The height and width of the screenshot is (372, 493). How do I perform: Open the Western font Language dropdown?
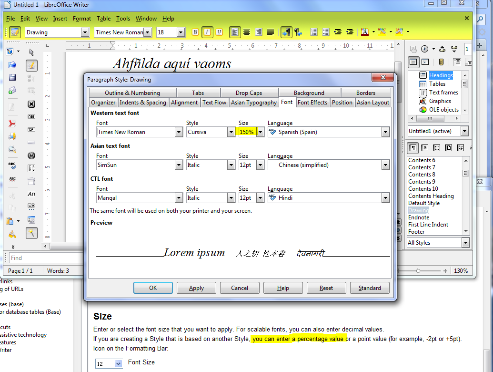pyautogui.click(x=385, y=132)
